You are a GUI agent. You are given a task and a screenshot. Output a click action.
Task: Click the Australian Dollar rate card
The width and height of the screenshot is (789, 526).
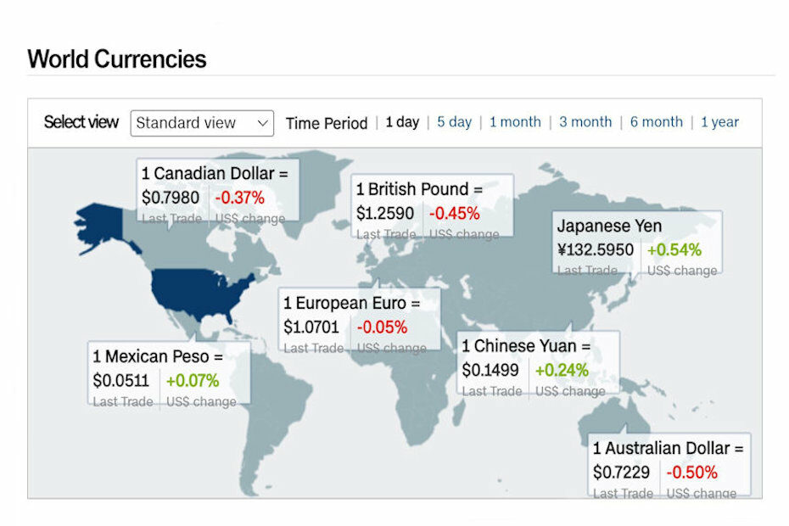pyautogui.click(x=669, y=464)
